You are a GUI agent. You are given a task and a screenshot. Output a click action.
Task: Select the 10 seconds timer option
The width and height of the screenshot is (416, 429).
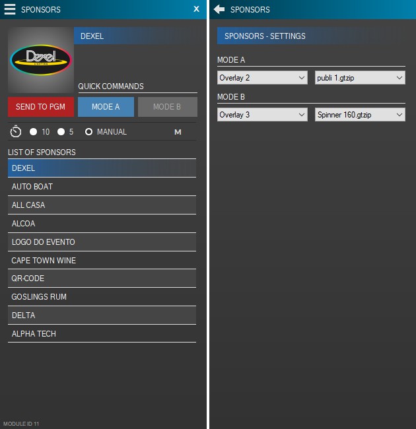click(34, 132)
